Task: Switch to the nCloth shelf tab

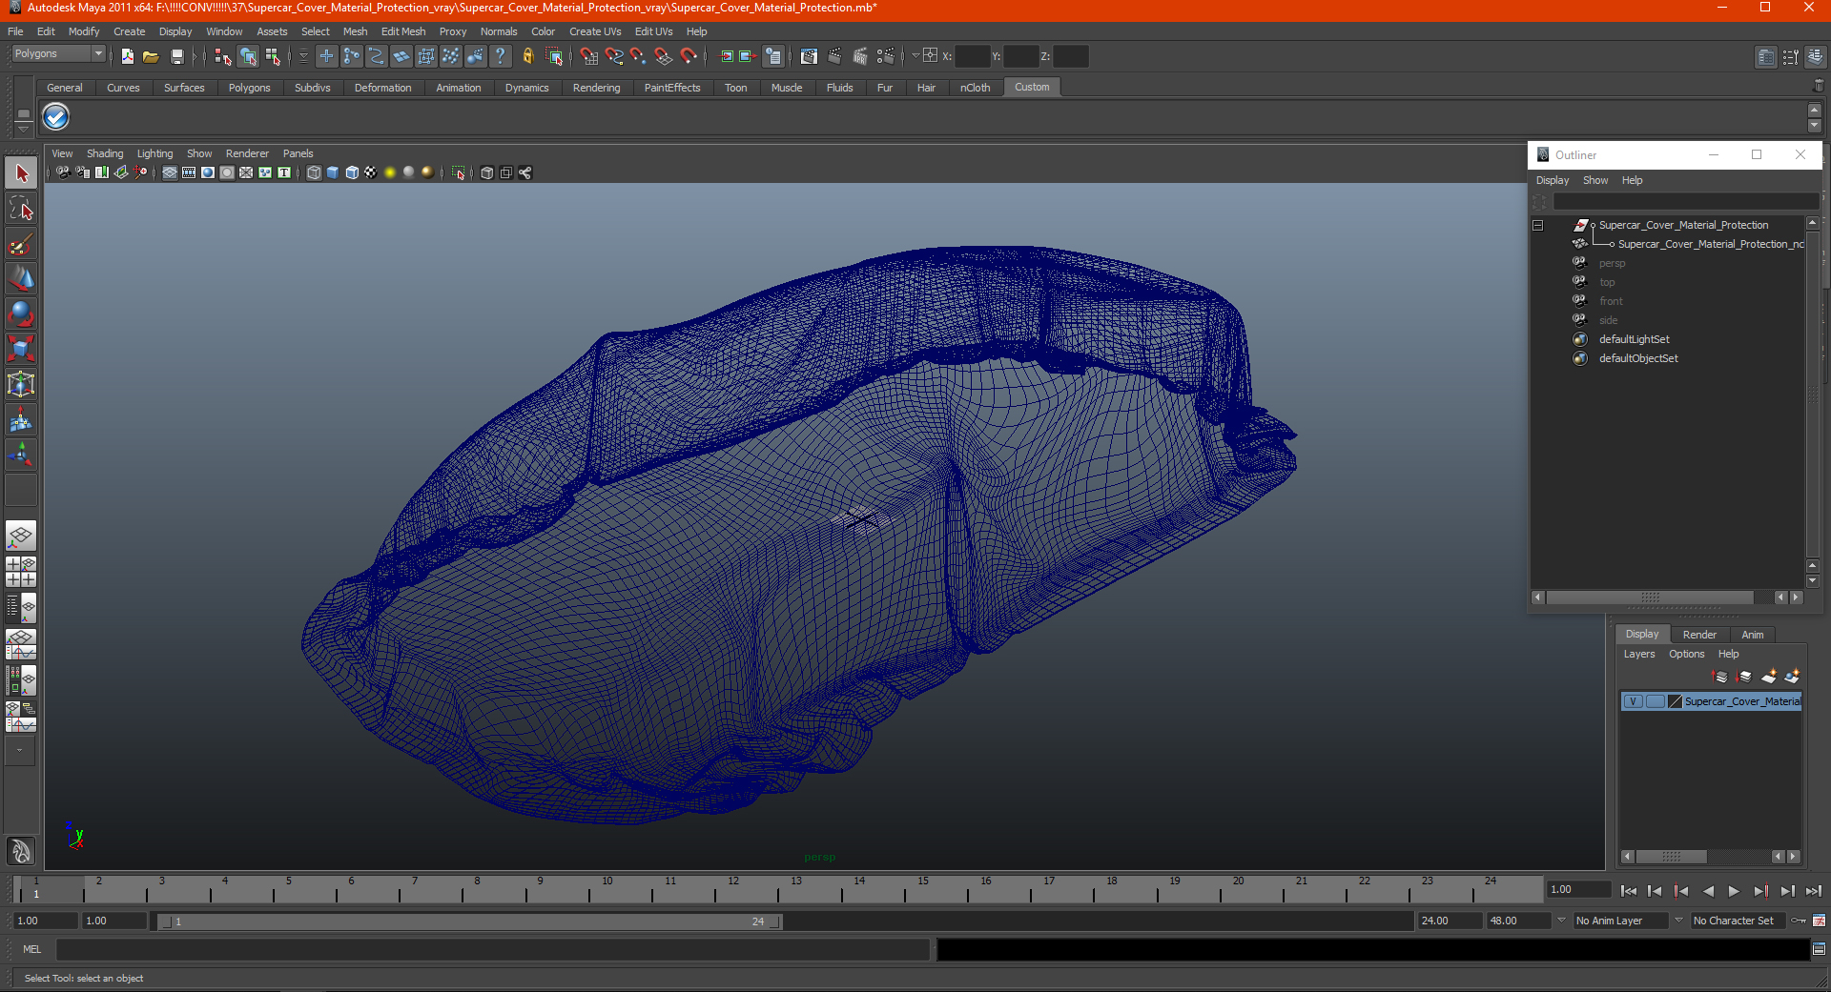Action: pos(975,88)
